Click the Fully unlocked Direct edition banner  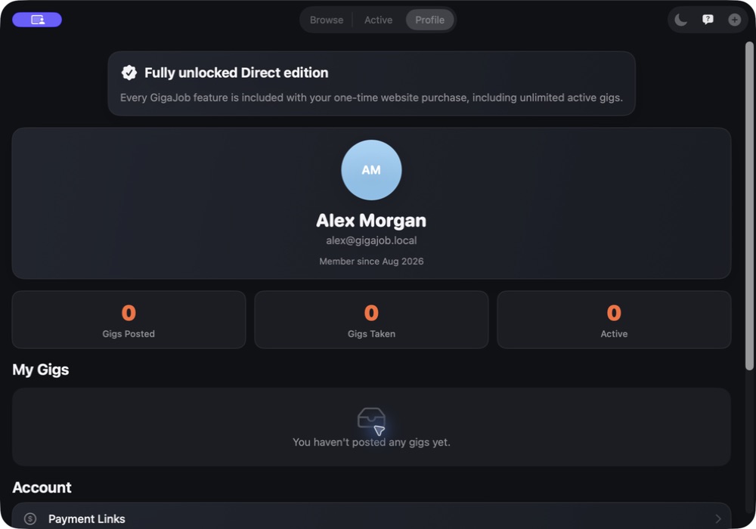[x=371, y=83]
